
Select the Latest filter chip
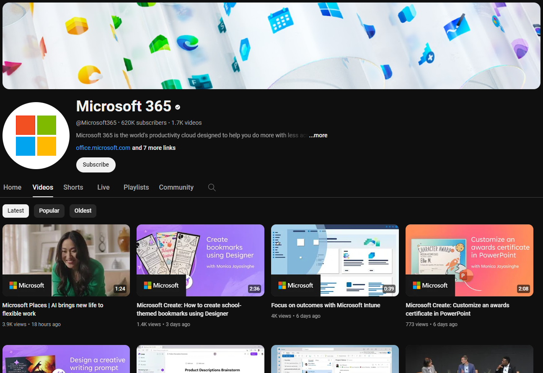(16, 211)
